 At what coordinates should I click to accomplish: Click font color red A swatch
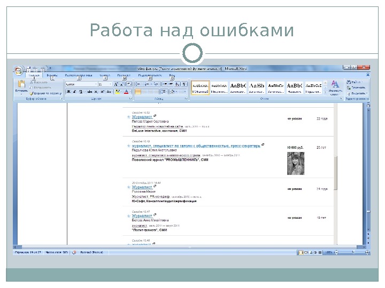point(126,92)
